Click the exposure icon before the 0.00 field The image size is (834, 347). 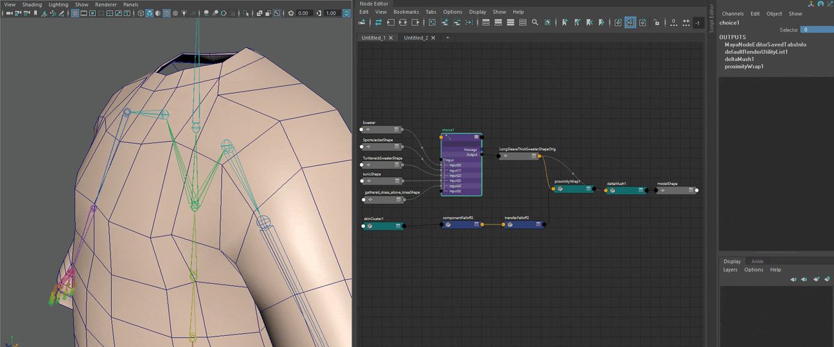[x=291, y=13]
